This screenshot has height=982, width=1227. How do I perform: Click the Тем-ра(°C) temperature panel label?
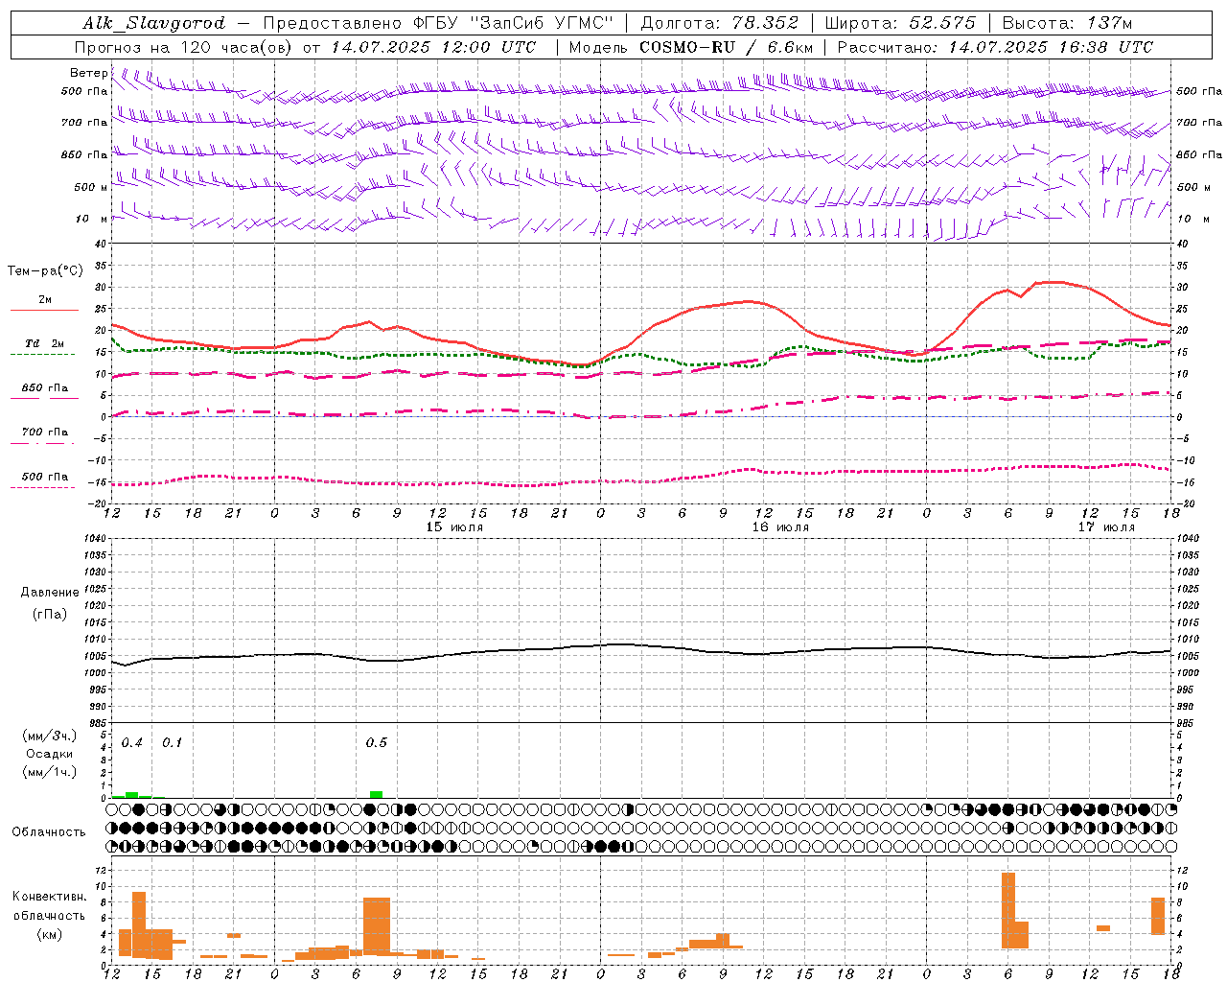(45, 271)
